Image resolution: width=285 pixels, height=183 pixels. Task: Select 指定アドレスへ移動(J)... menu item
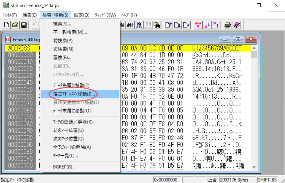[80, 94]
